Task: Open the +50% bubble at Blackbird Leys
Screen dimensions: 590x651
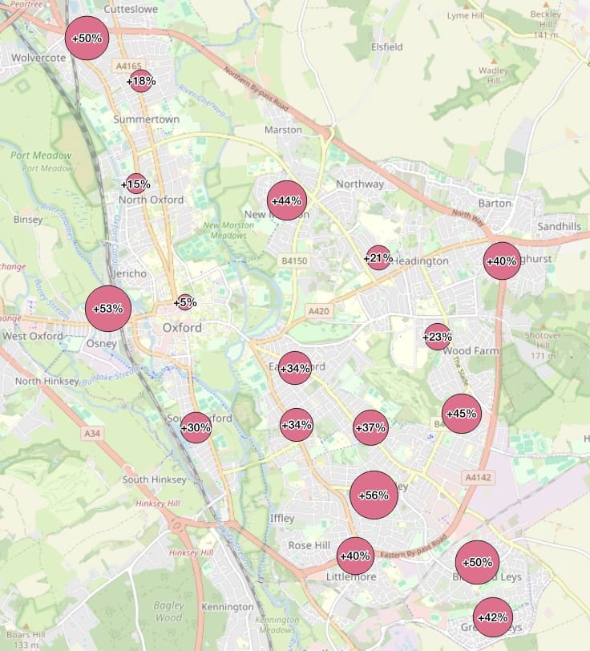Action: click(x=477, y=562)
